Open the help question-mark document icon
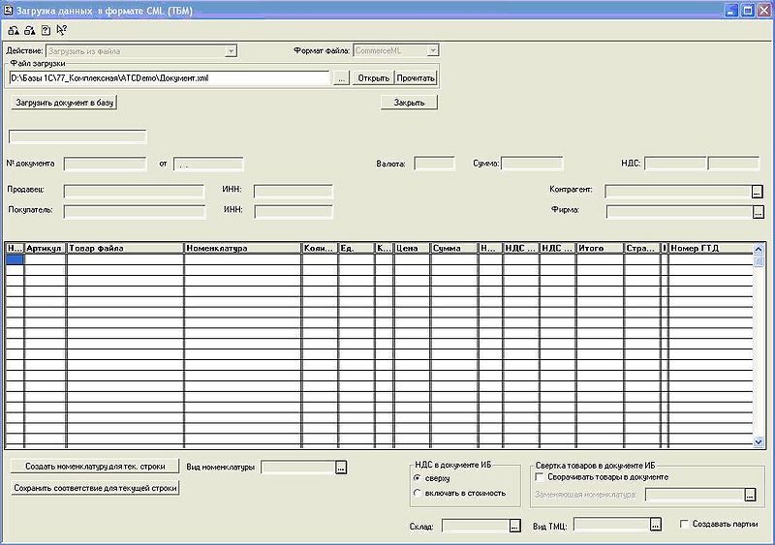 click(46, 30)
